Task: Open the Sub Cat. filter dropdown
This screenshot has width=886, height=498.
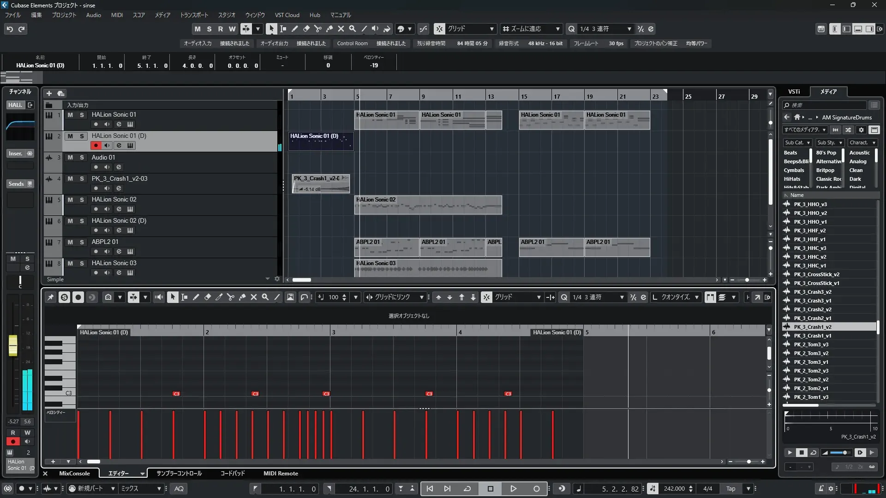Action: point(797,142)
